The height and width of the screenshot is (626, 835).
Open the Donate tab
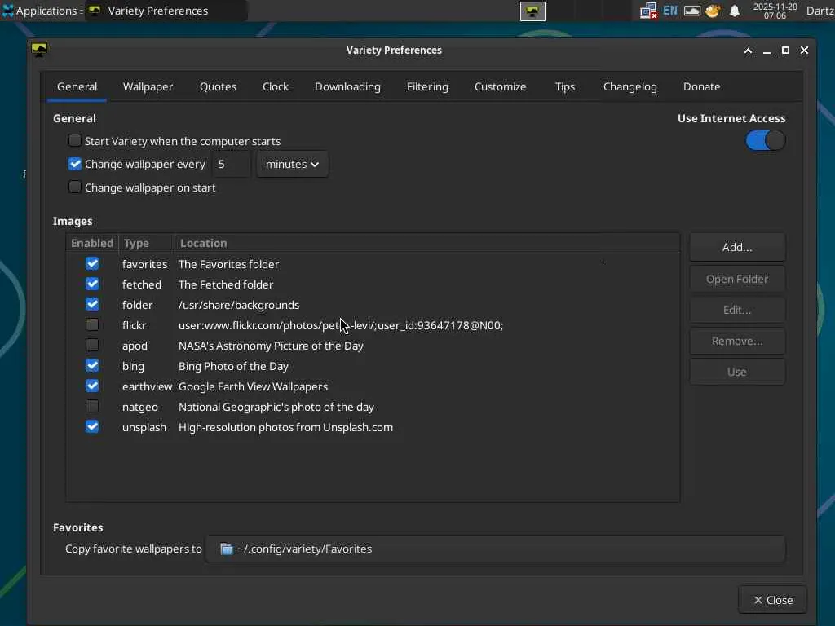point(701,86)
